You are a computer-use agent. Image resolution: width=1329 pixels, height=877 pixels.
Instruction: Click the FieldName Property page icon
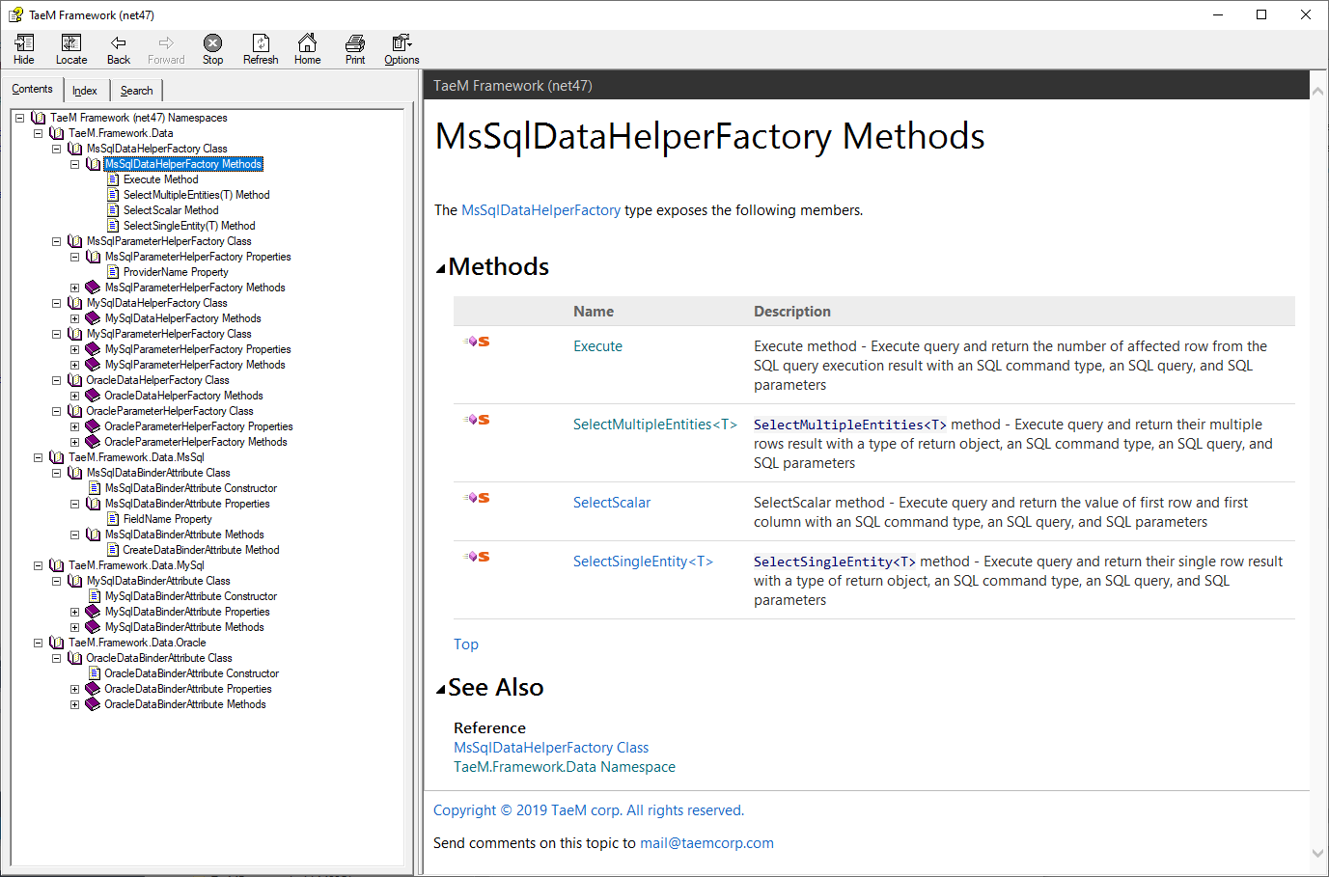(113, 519)
